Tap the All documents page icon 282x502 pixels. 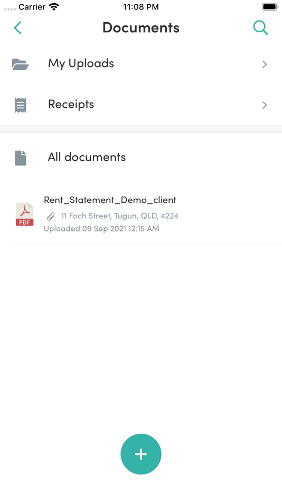point(21,158)
